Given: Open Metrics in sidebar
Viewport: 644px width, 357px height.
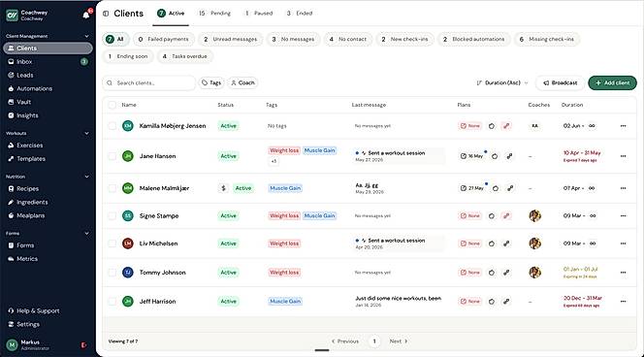Looking at the screenshot, I should tap(48, 259).
